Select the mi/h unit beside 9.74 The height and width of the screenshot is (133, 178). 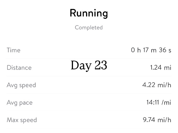pos(164,120)
